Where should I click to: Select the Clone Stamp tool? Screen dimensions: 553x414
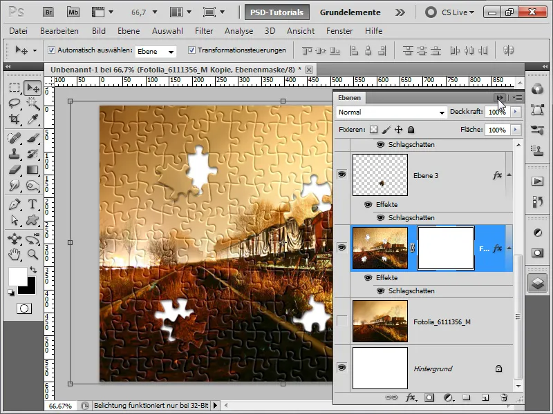point(15,154)
